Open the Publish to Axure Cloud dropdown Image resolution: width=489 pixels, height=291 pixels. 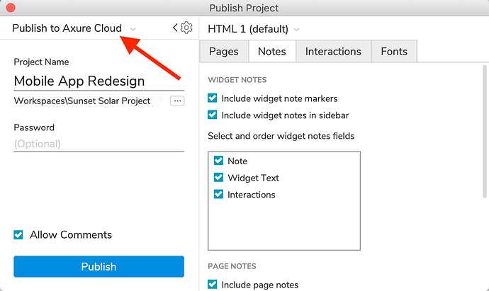coord(74,28)
